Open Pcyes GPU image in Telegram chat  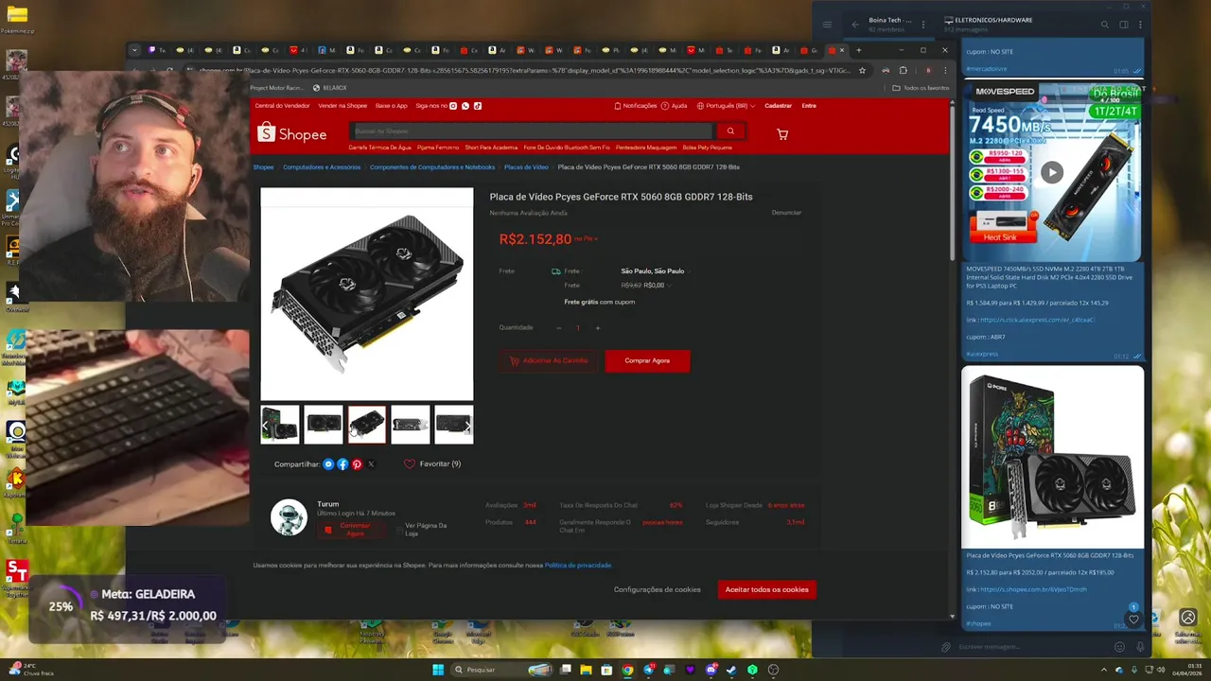tap(1053, 457)
